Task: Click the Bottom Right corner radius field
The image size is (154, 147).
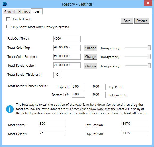Action: click(x=99, y=95)
